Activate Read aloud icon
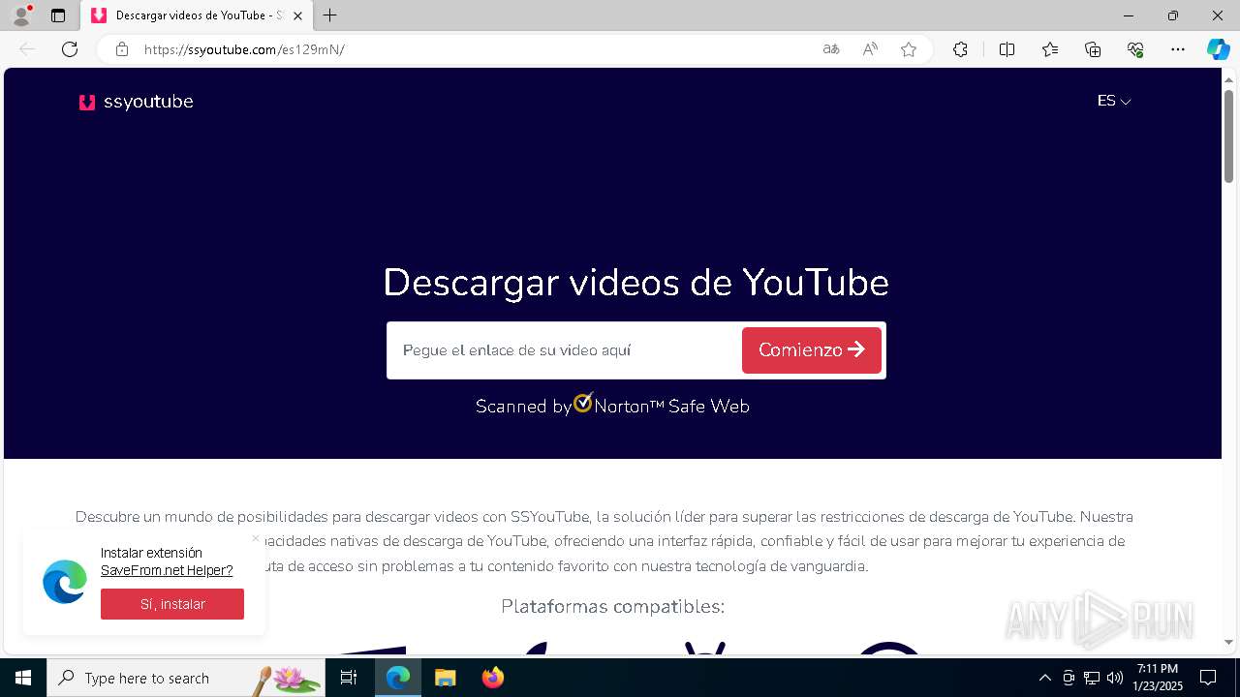Screen dimensions: 1240x697 (x=870, y=49)
